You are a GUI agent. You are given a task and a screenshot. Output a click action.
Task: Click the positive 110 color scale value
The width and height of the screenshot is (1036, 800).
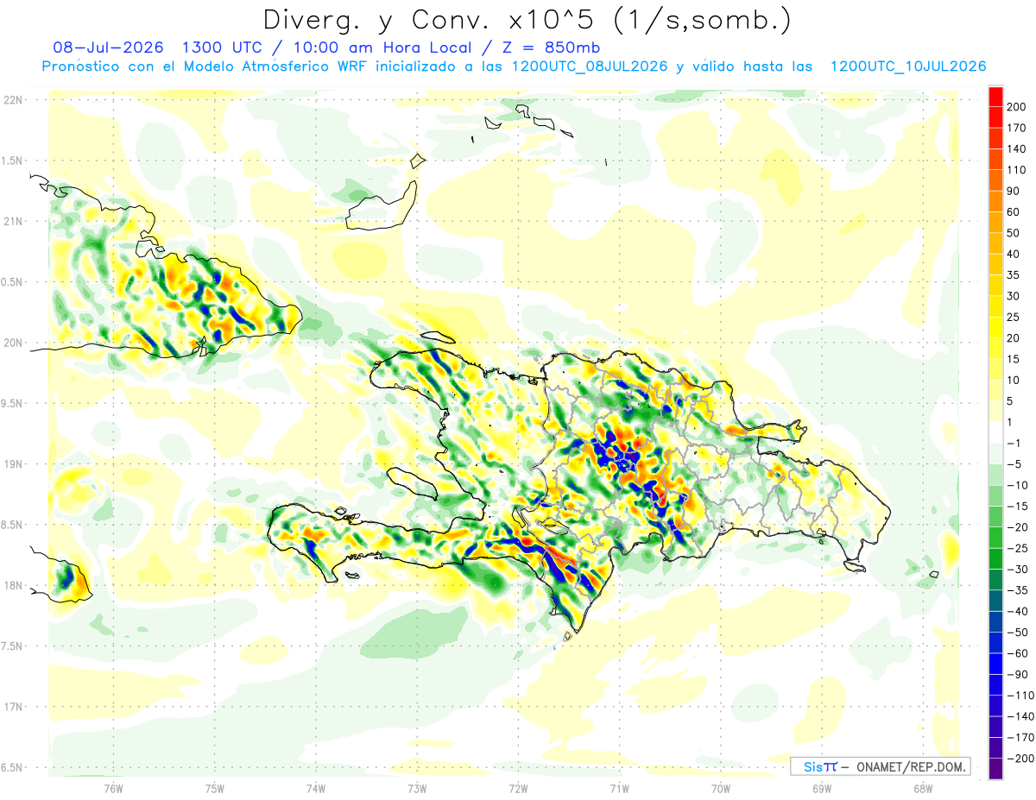pyautogui.click(x=1017, y=170)
